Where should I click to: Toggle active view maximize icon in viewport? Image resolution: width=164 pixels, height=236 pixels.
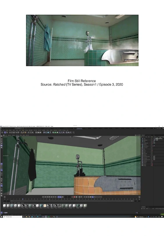[140, 135]
